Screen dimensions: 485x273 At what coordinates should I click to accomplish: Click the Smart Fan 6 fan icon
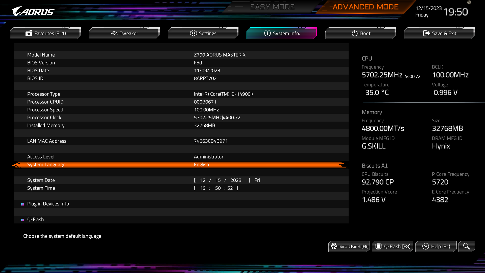pos(334,246)
